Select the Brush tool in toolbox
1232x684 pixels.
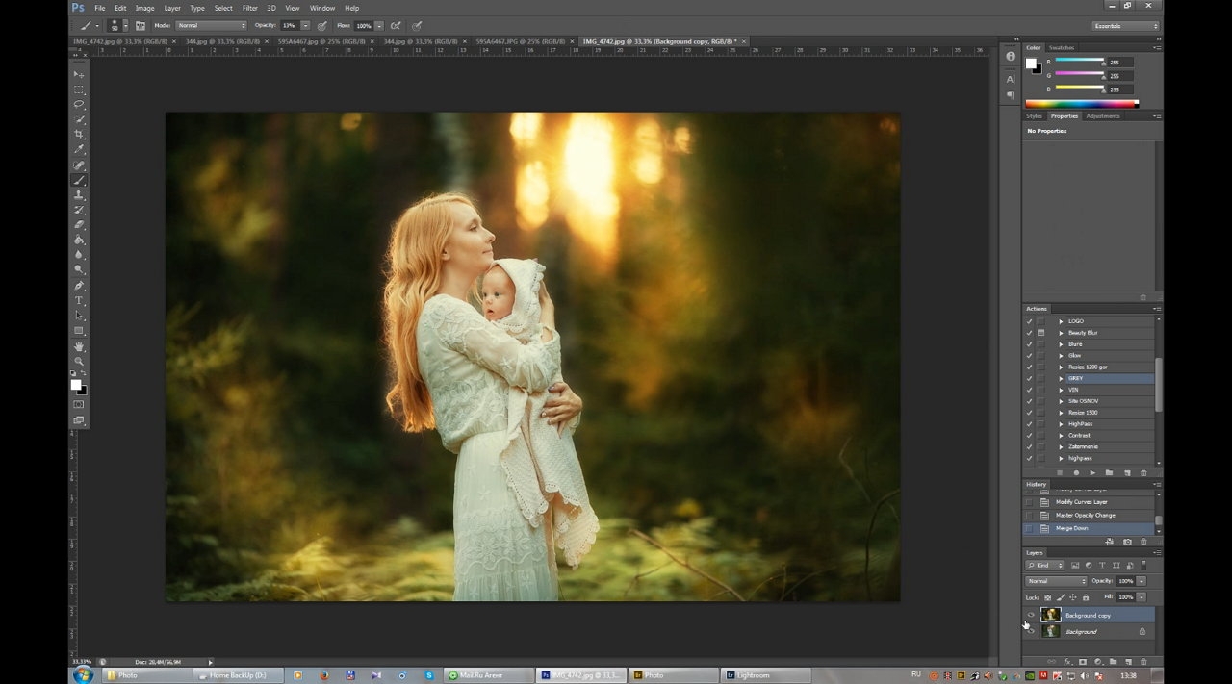tap(79, 180)
